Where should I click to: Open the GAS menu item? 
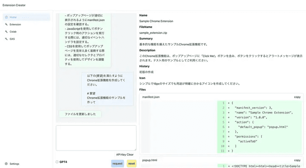coord(26,39)
